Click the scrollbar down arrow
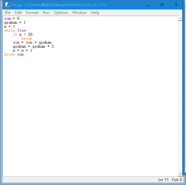 181,174
